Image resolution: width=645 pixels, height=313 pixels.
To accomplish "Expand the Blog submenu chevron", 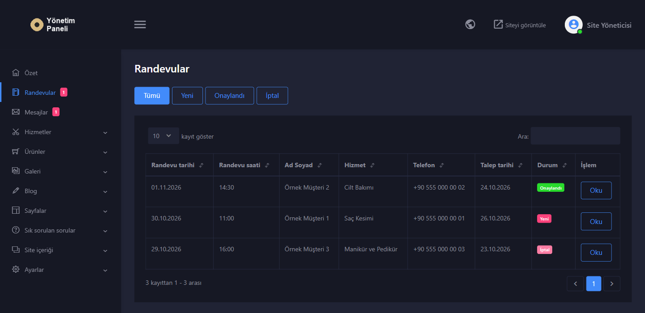I will pos(105,191).
